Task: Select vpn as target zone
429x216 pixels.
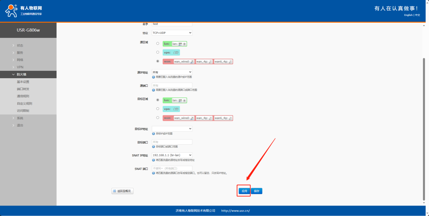Action: coord(158,109)
